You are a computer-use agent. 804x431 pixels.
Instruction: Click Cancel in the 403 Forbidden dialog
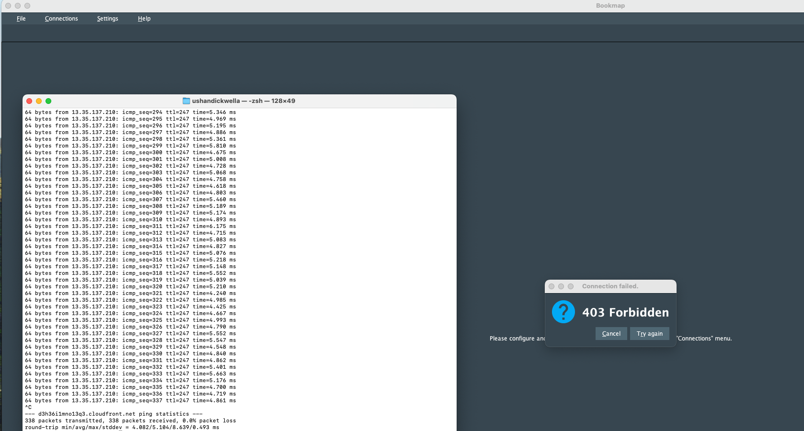611,334
